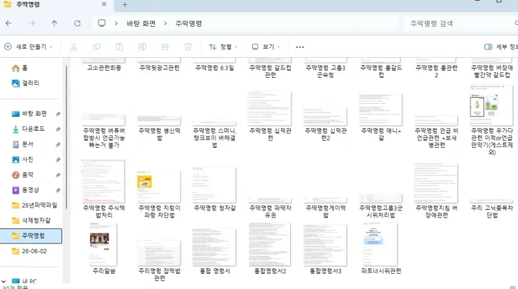Expand chevron after 바탕 화면 in address bar

pos(165,23)
